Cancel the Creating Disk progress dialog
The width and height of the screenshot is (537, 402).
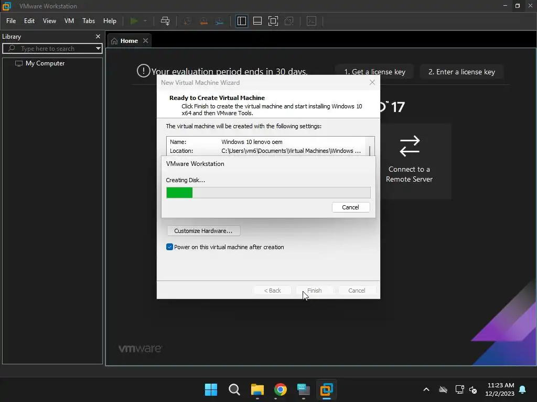351,207
